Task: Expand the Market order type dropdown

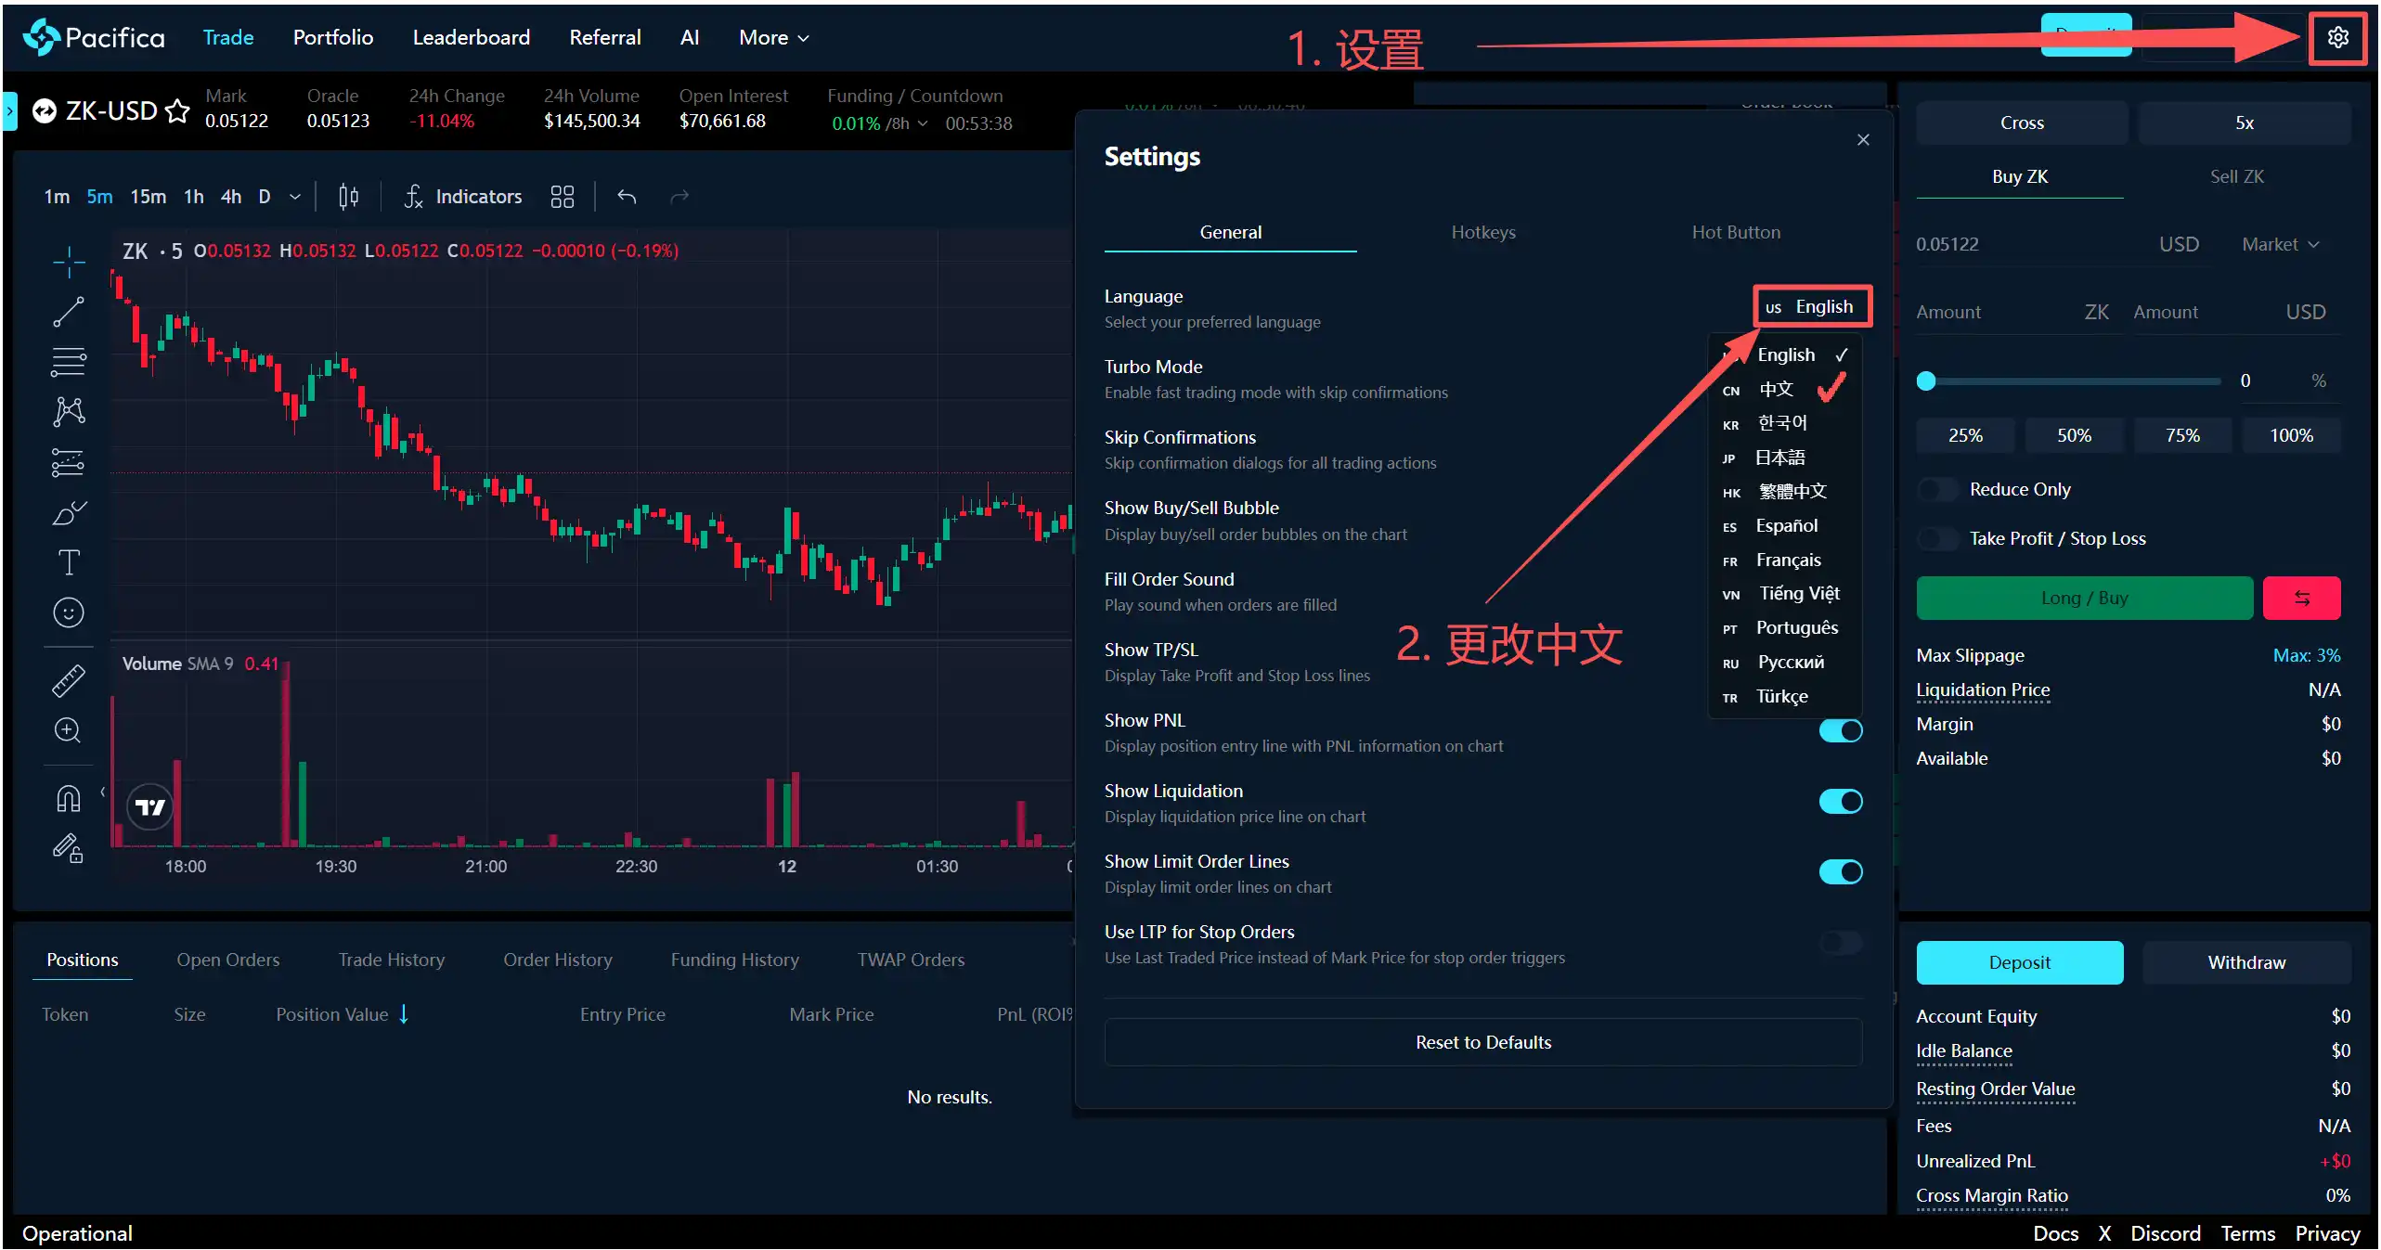Action: (2279, 244)
